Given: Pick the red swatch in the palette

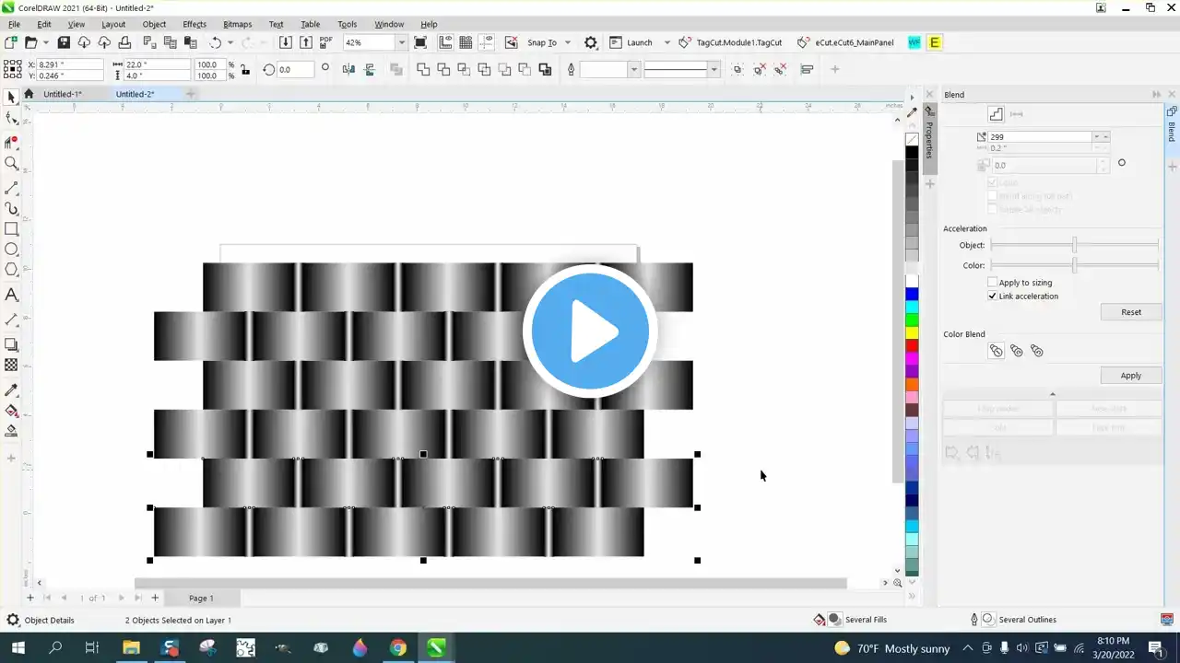Looking at the screenshot, I should point(912,345).
